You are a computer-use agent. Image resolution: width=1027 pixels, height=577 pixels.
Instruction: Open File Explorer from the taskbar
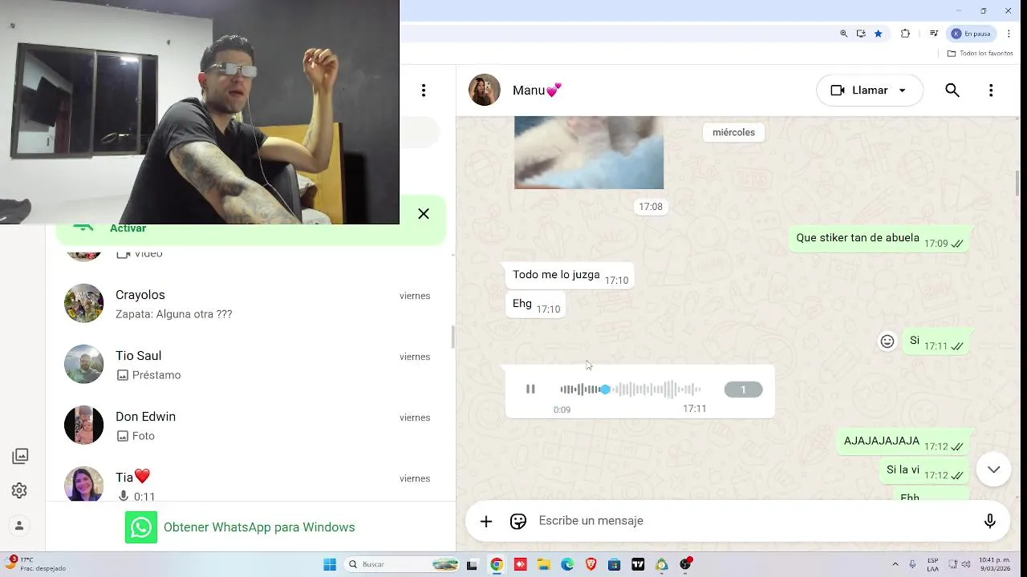click(543, 564)
